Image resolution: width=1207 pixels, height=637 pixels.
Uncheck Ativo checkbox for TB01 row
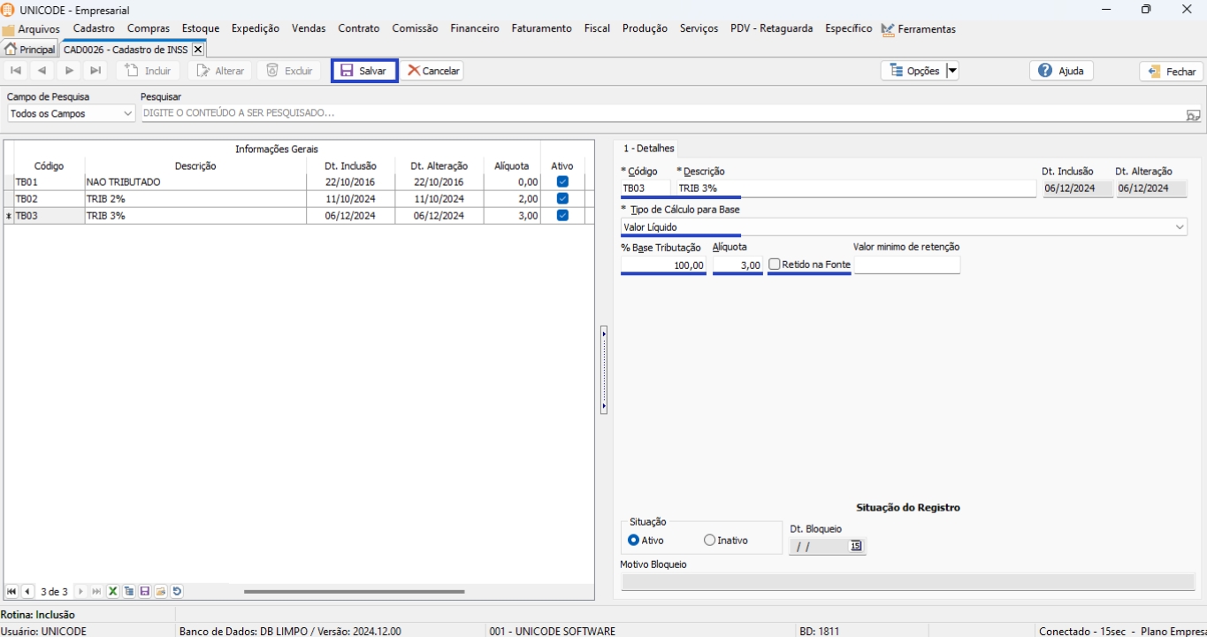(562, 182)
